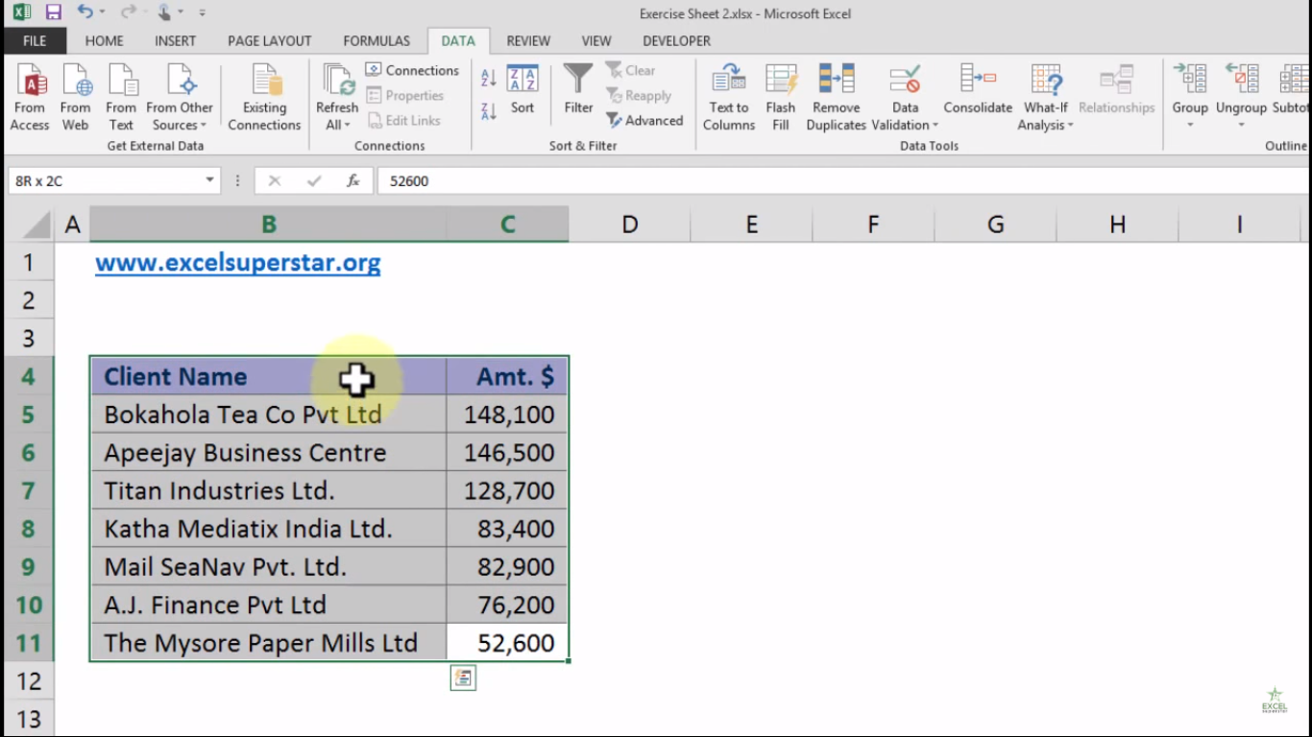Switch to the INSERT tab
This screenshot has height=737, width=1312.
tap(175, 40)
